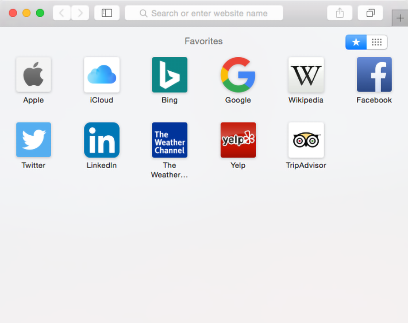Open a new tab with plus button
The height and width of the screenshot is (323, 408).
tap(400, 18)
